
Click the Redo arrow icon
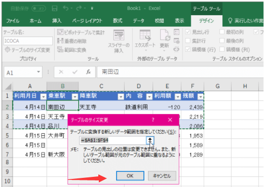(x=79, y=8)
